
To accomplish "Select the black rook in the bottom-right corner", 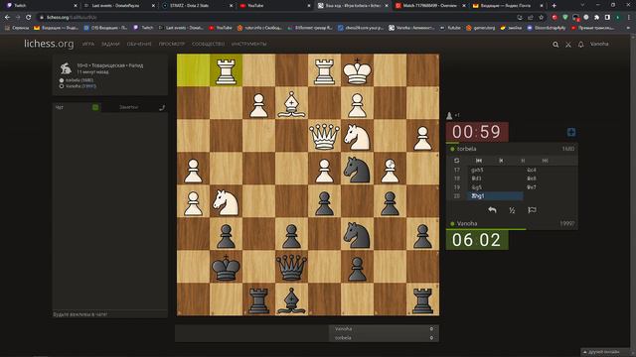I will tap(422, 299).
